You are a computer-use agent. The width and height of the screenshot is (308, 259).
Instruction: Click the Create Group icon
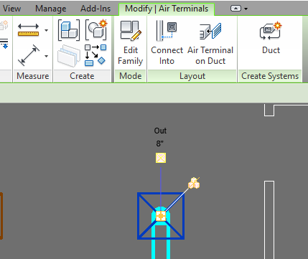click(96, 29)
